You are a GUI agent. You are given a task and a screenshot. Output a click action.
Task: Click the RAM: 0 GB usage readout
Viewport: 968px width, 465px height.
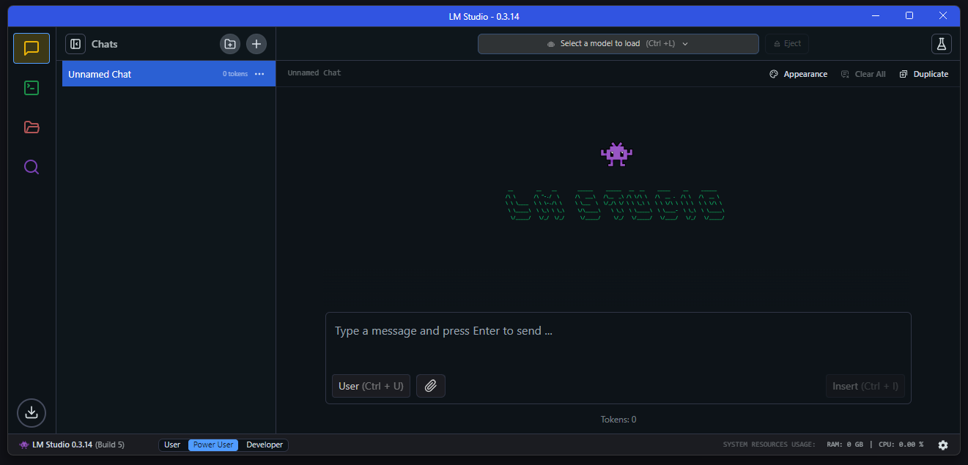click(x=845, y=444)
